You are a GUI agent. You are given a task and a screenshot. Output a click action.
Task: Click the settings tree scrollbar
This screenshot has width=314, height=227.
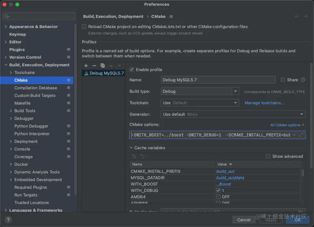pos(75,110)
